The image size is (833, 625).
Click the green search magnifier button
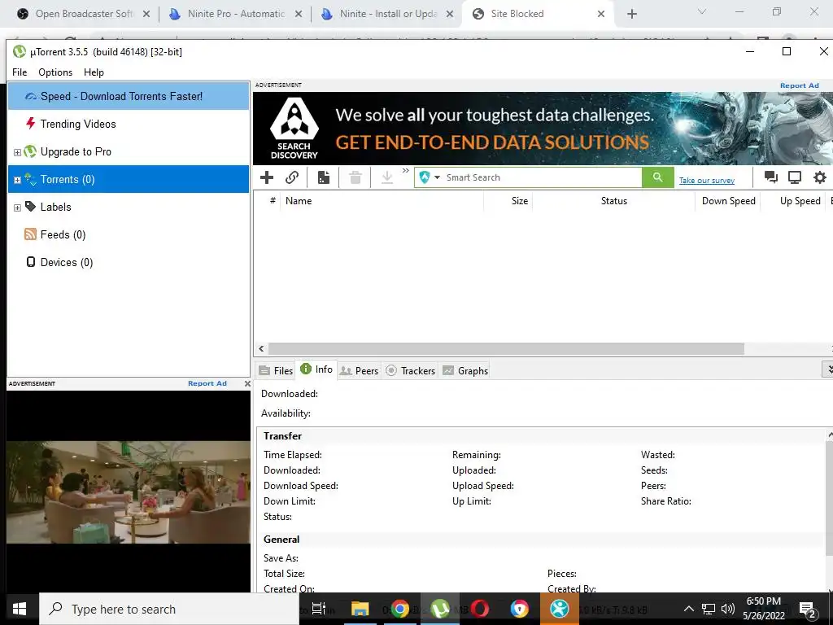click(x=657, y=177)
